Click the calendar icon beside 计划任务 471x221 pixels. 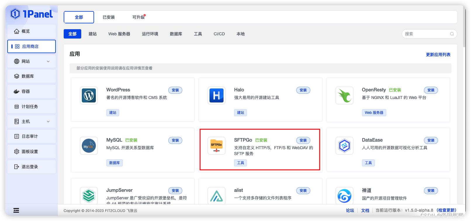click(x=17, y=107)
